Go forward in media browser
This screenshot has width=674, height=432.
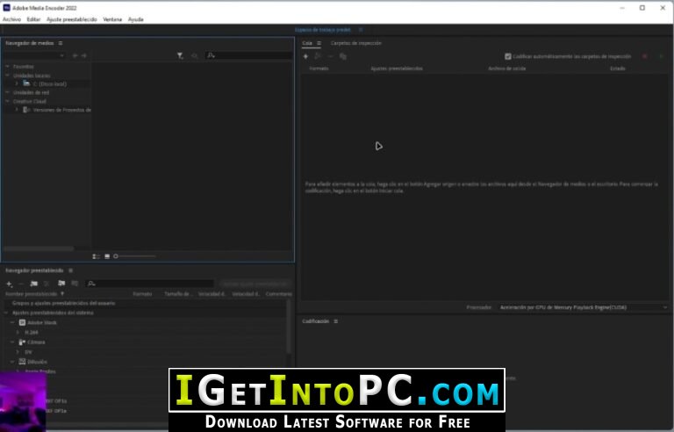click(x=84, y=55)
